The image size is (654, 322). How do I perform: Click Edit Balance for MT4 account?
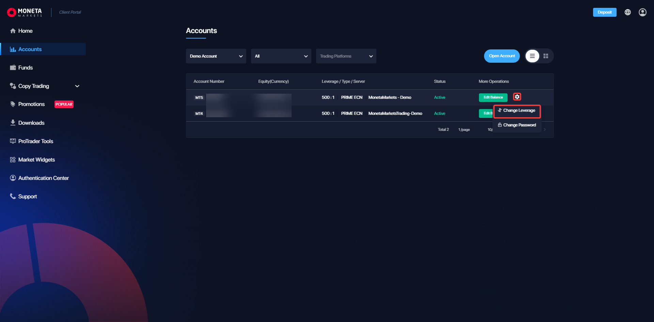click(486, 113)
